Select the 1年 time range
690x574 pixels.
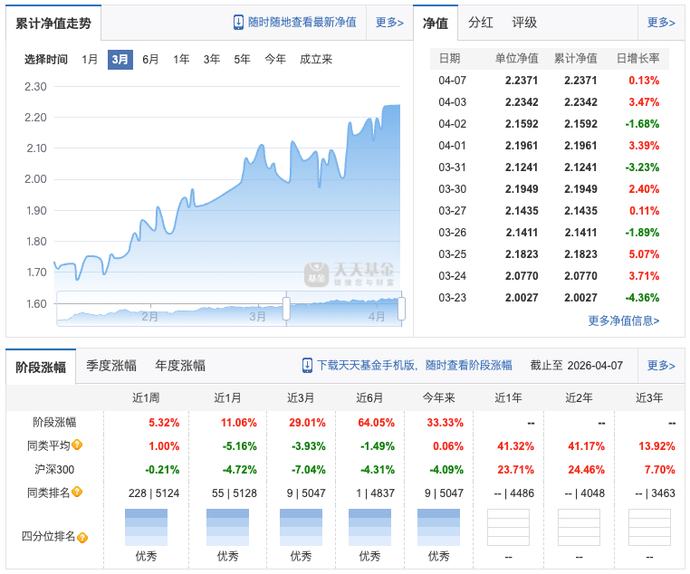[x=181, y=59]
